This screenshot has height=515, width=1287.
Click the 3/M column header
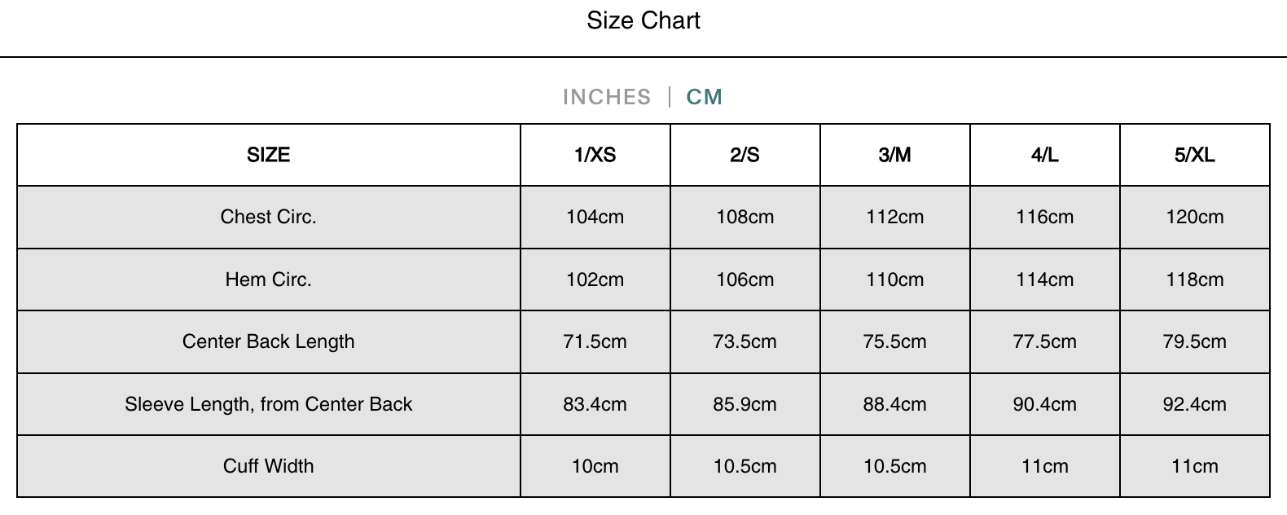[x=894, y=155]
